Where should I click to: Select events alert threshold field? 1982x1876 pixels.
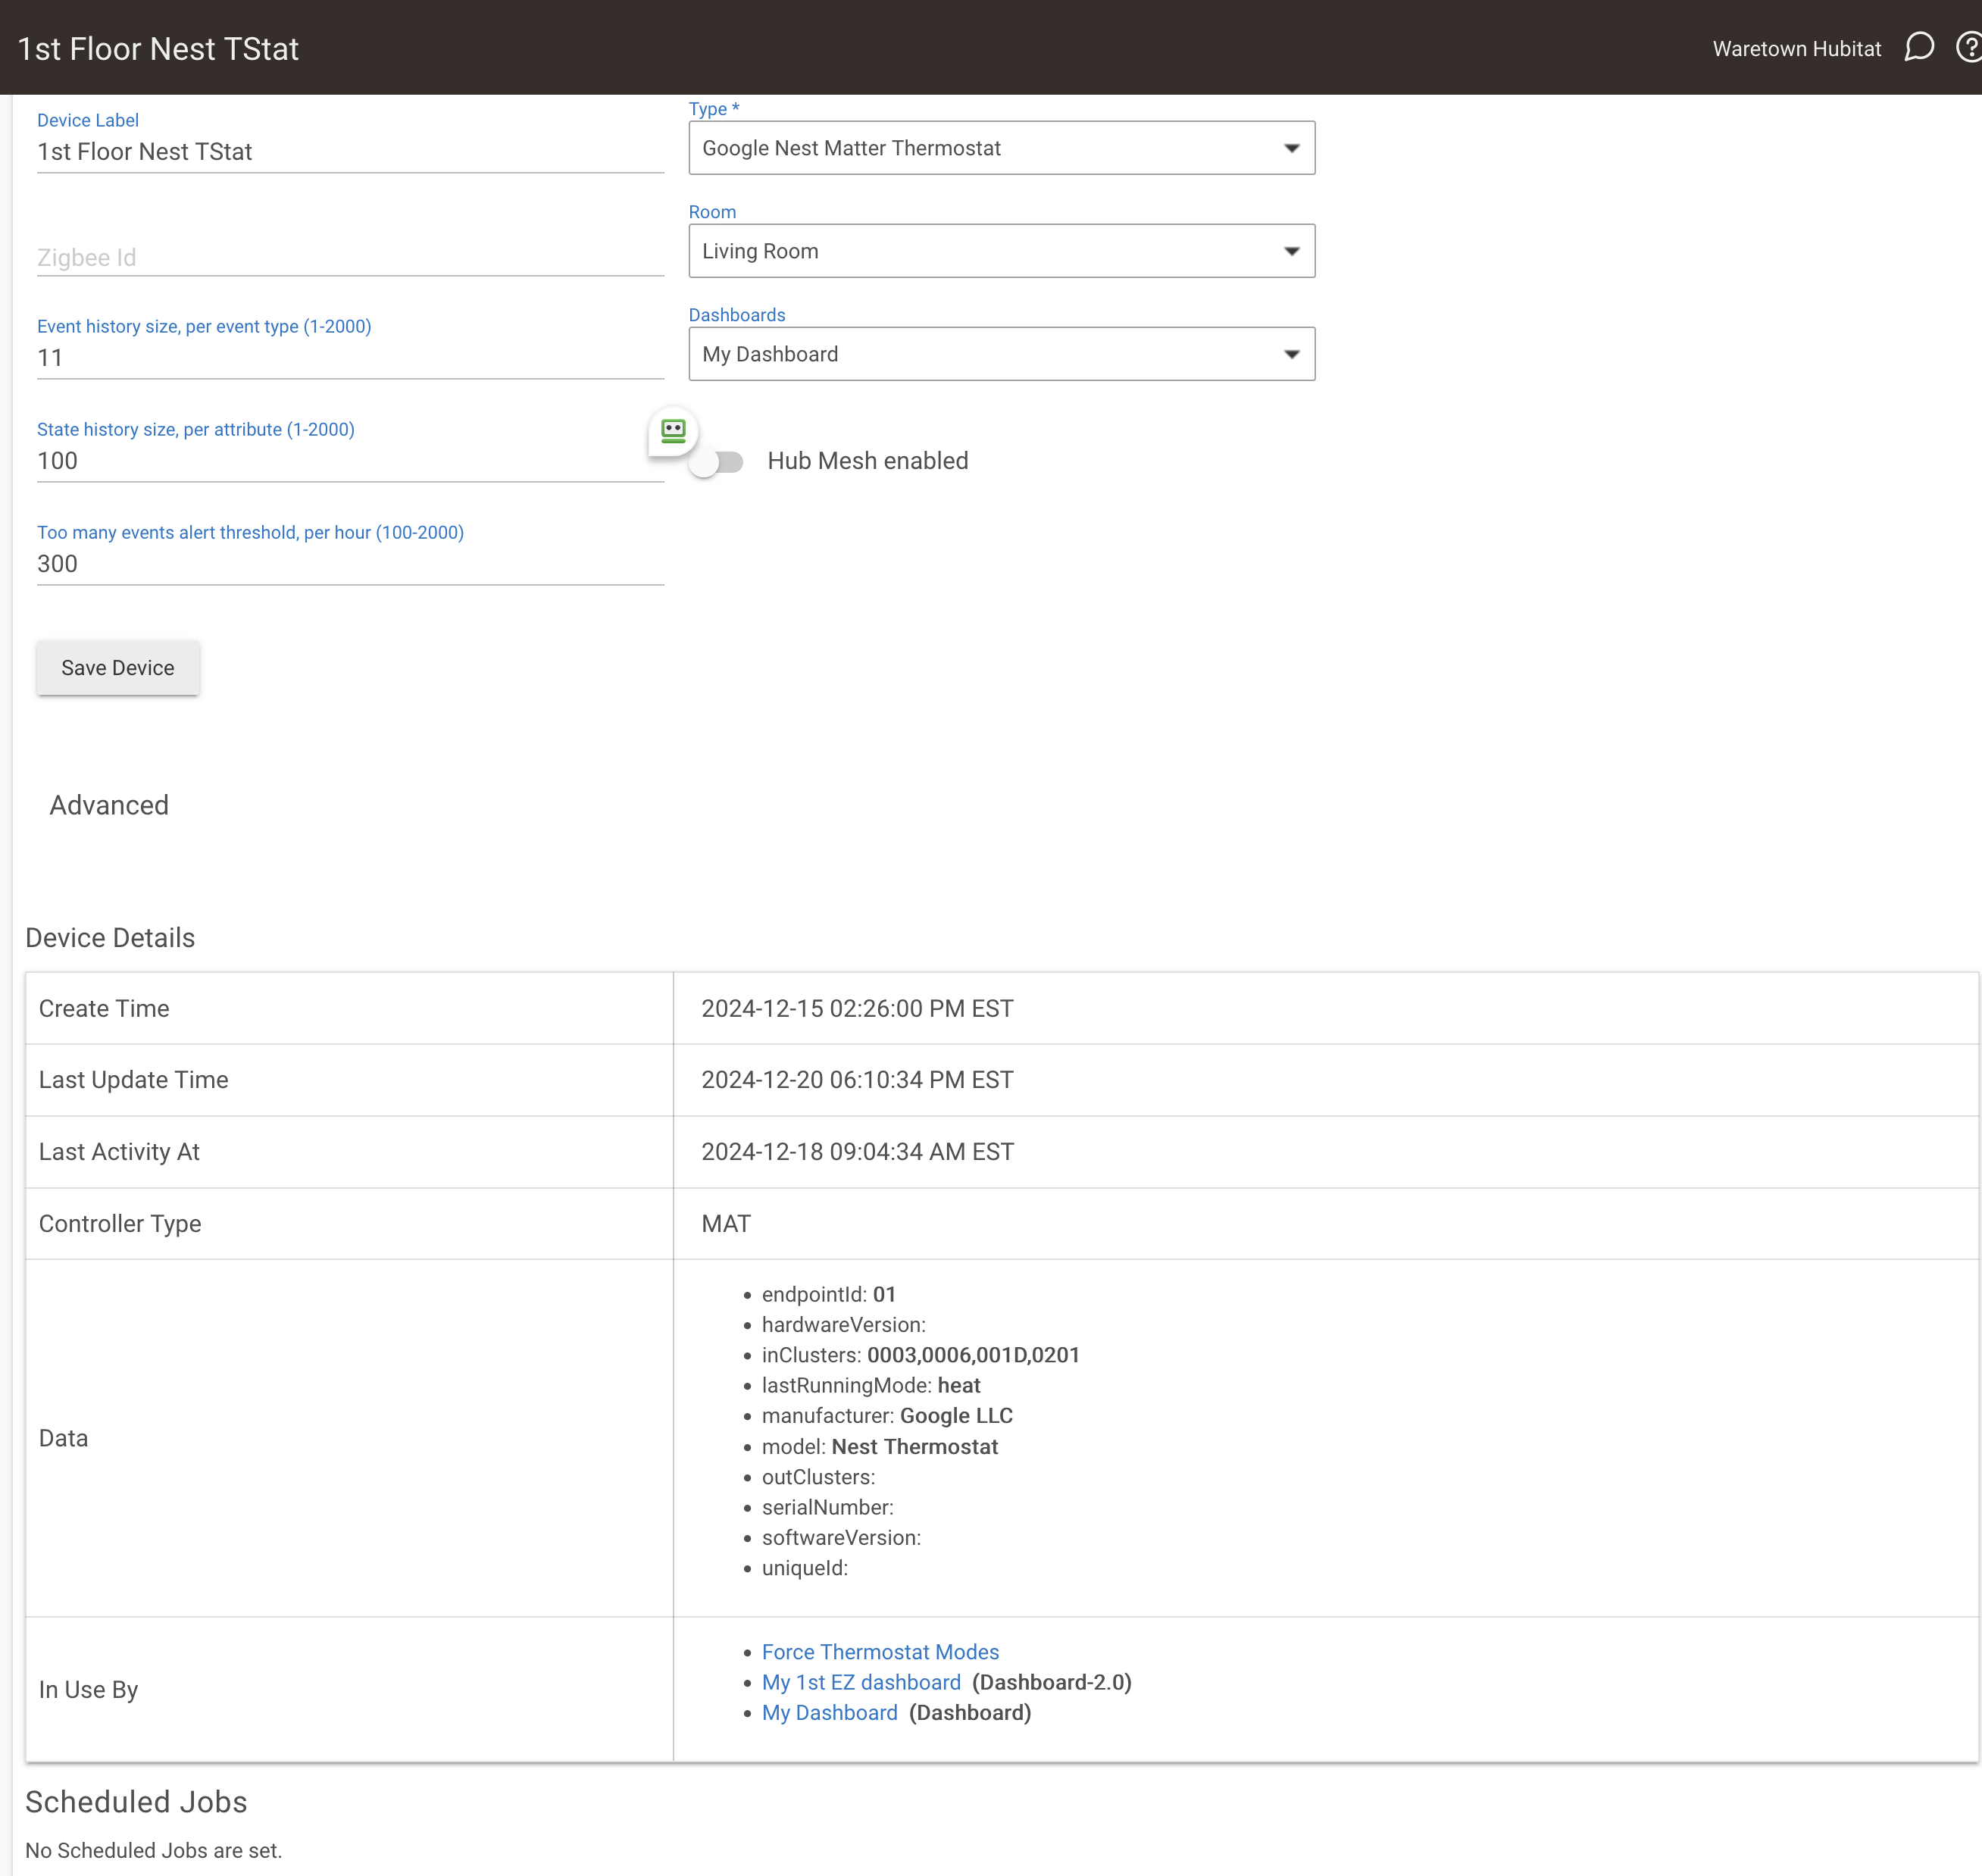coord(350,564)
